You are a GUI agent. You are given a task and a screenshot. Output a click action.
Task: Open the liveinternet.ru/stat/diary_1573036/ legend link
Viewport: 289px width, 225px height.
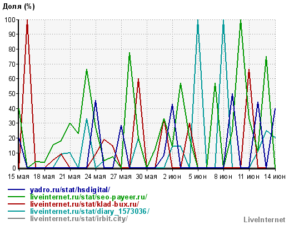click(x=89, y=211)
